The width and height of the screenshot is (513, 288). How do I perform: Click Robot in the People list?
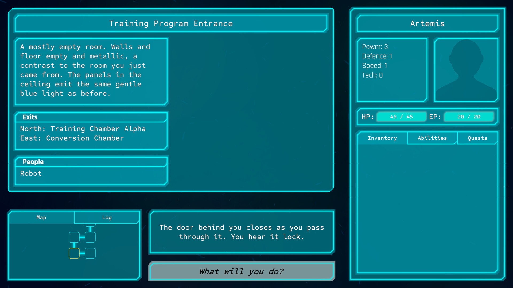pyautogui.click(x=31, y=174)
